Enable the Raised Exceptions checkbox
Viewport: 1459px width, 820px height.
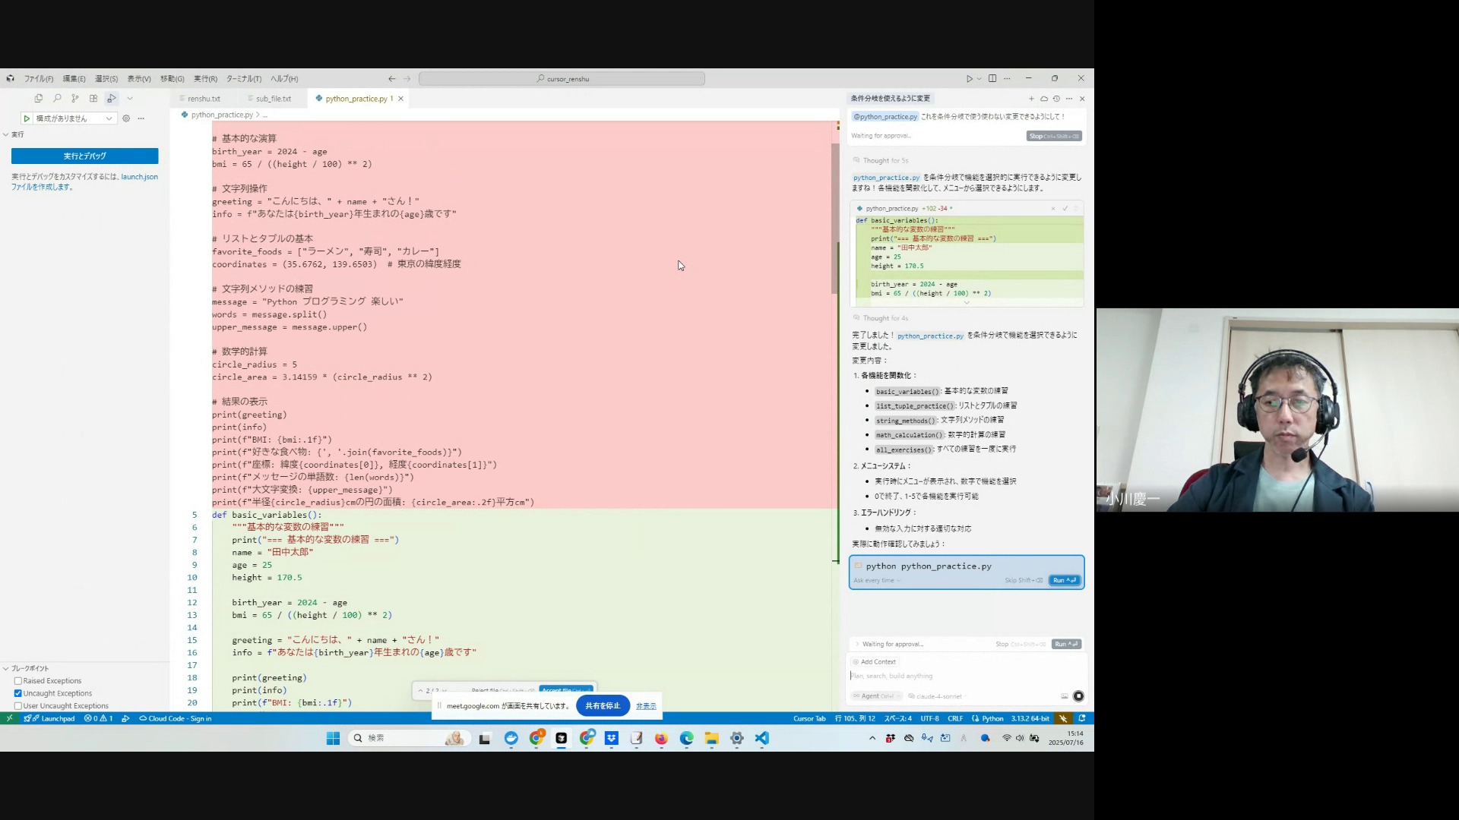pyautogui.click(x=18, y=681)
